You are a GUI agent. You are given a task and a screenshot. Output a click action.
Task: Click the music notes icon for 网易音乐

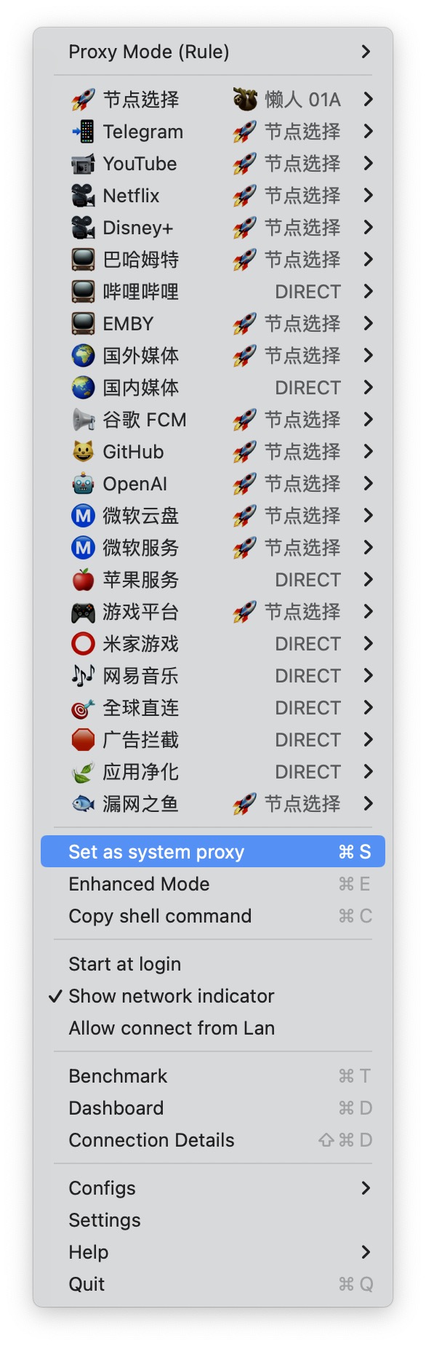pyautogui.click(x=83, y=676)
